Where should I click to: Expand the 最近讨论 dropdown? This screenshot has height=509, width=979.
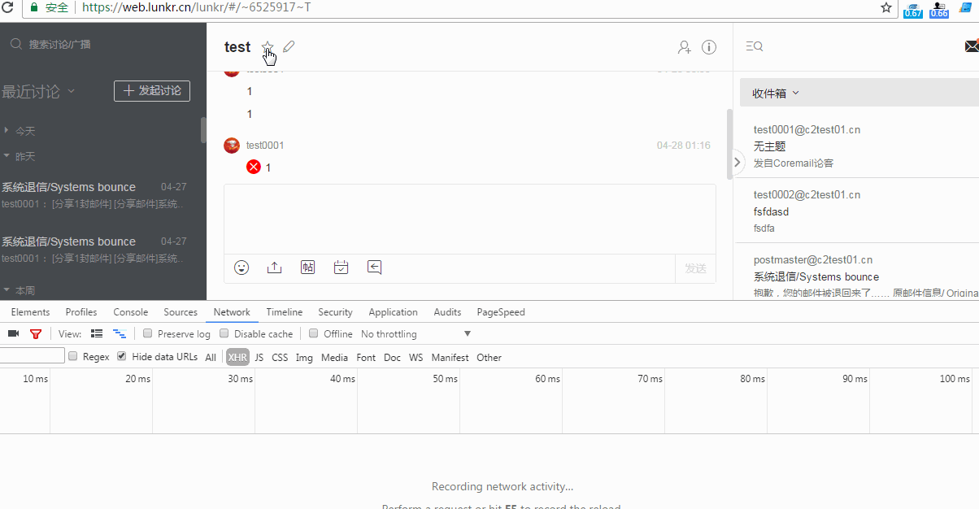click(38, 92)
